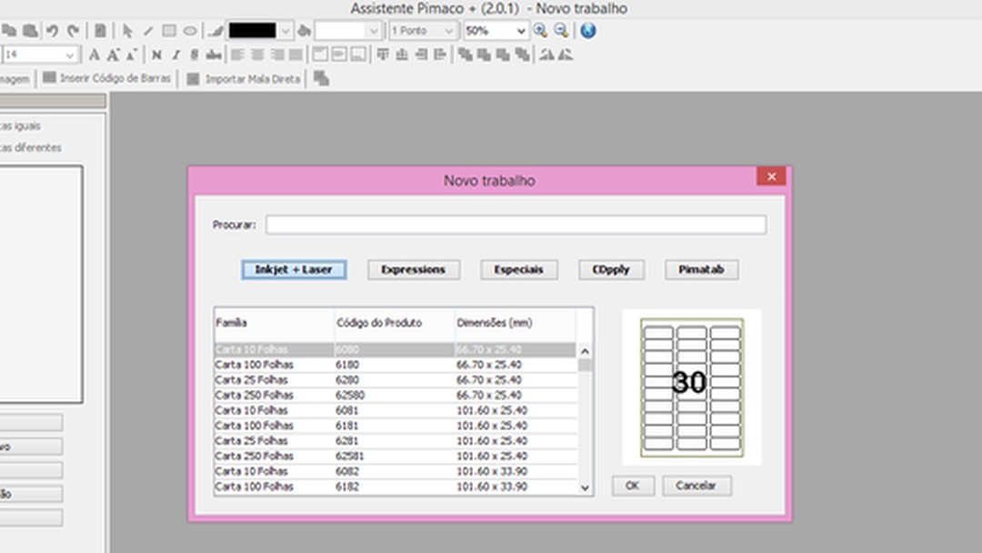
Task: Open the globe web icon
Action: point(588,30)
